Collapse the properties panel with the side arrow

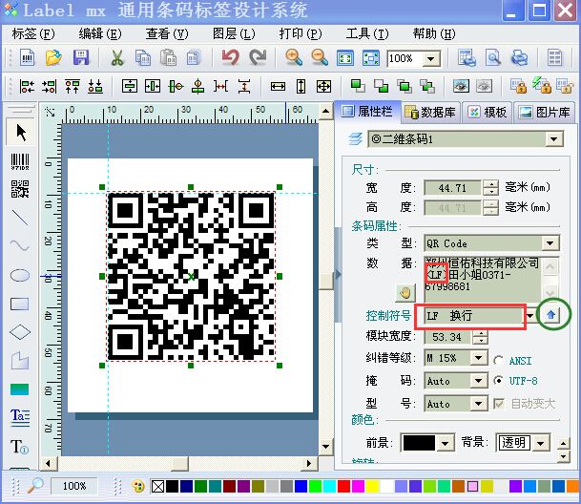click(x=338, y=275)
